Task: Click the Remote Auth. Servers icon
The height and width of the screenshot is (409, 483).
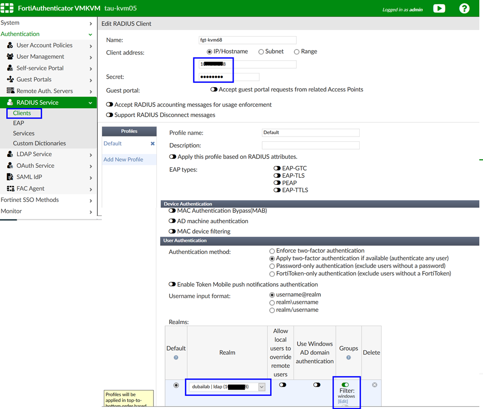Action: point(10,91)
